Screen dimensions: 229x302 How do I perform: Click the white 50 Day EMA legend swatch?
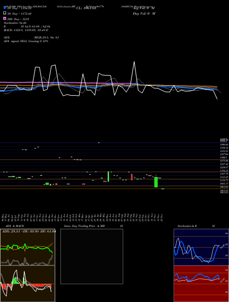5,13
